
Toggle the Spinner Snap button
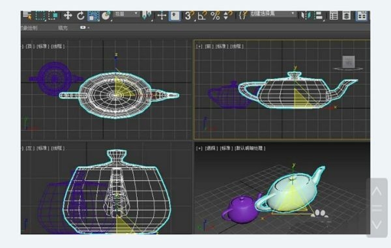click(227, 16)
